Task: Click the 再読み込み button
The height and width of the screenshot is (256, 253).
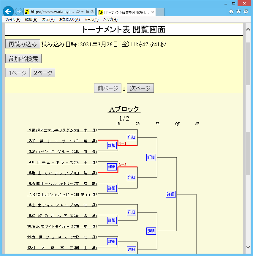Action: 23,44
